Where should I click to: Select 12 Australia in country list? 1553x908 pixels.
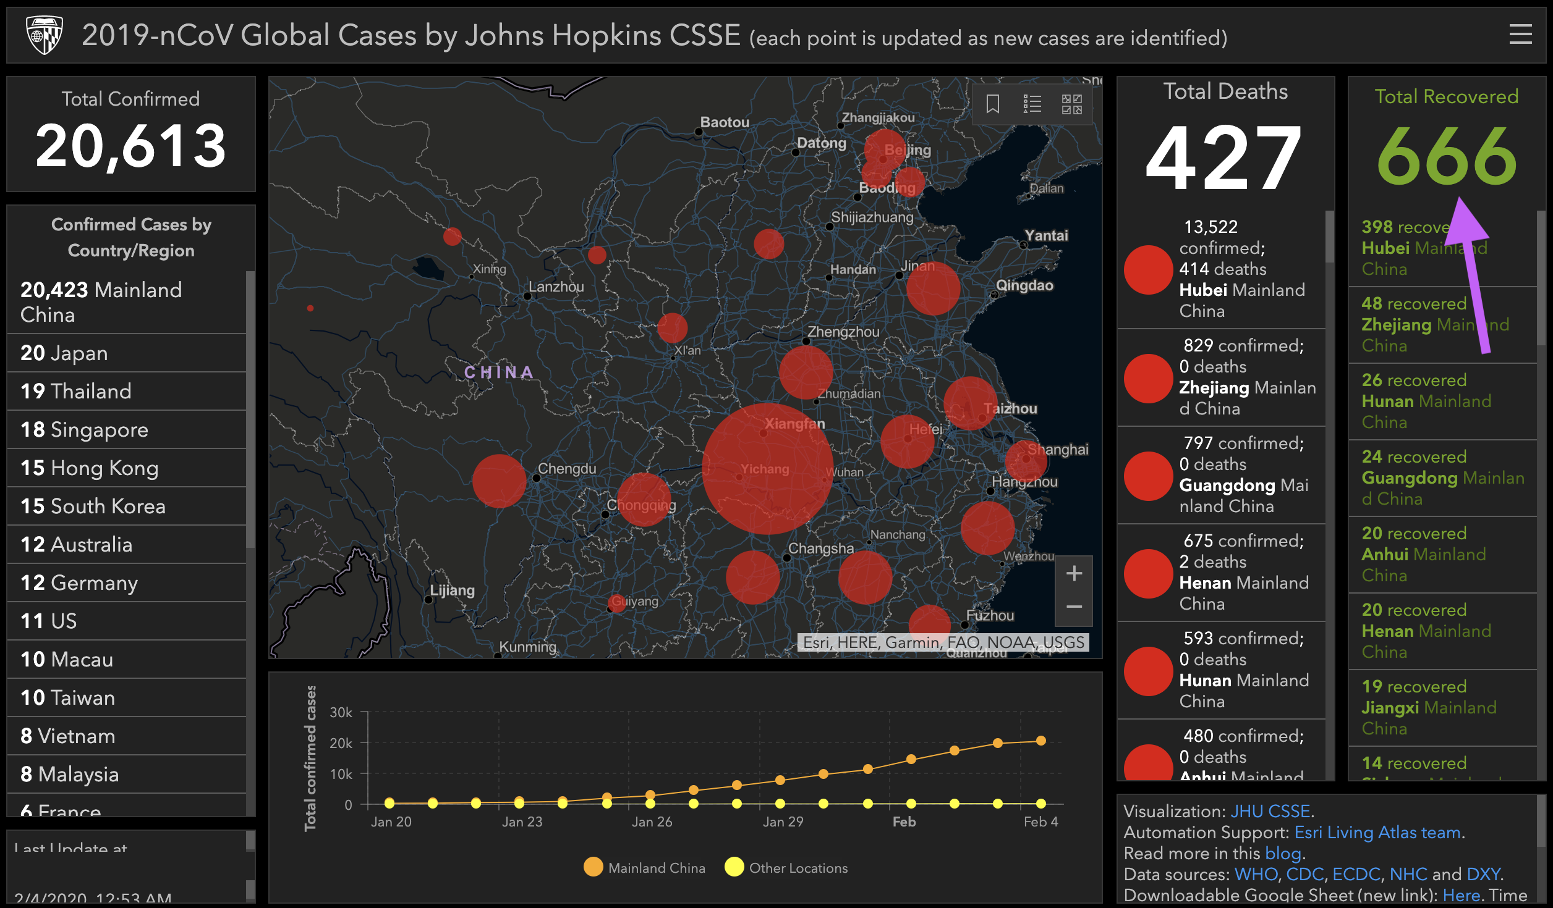[x=126, y=544]
